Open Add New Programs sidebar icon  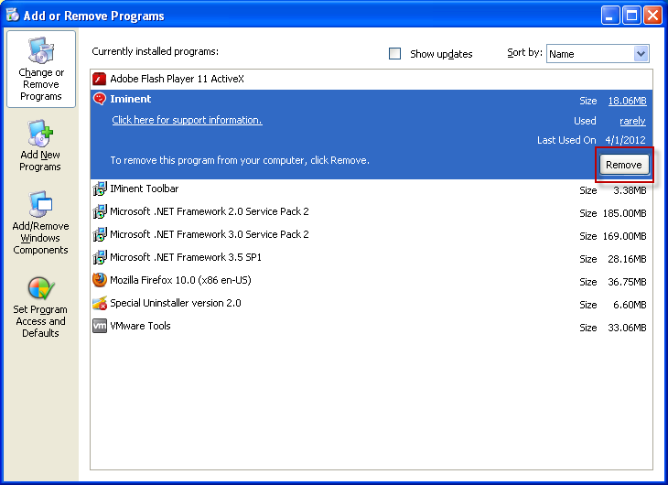point(40,133)
